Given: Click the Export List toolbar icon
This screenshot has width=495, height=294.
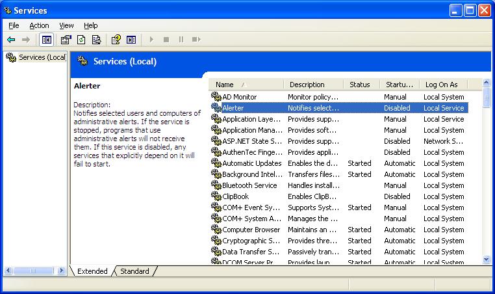Looking at the screenshot, I should point(96,40).
